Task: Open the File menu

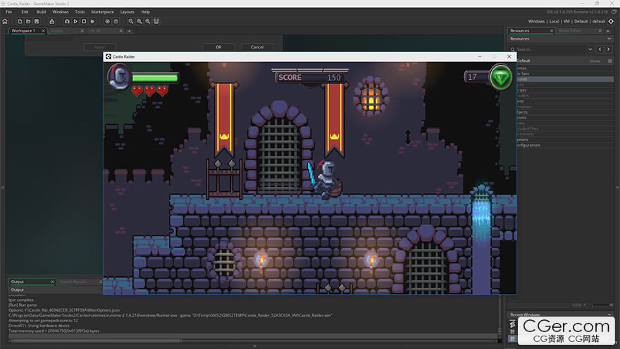Action: pos(8,12)
